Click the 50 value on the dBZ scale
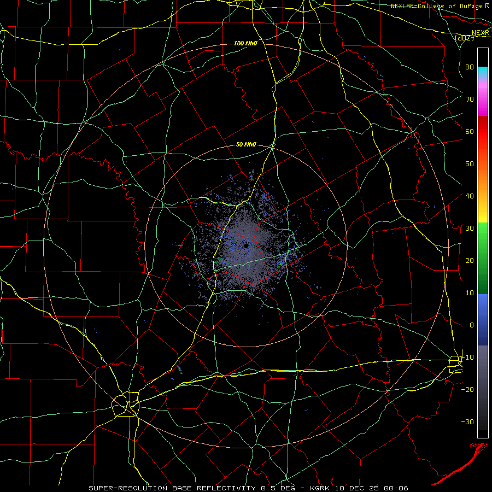The width and height of the screenshot is (492, 492). point(470,164)
